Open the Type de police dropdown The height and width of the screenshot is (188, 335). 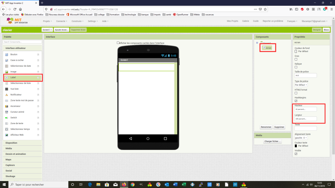click(x=301, y=85)
